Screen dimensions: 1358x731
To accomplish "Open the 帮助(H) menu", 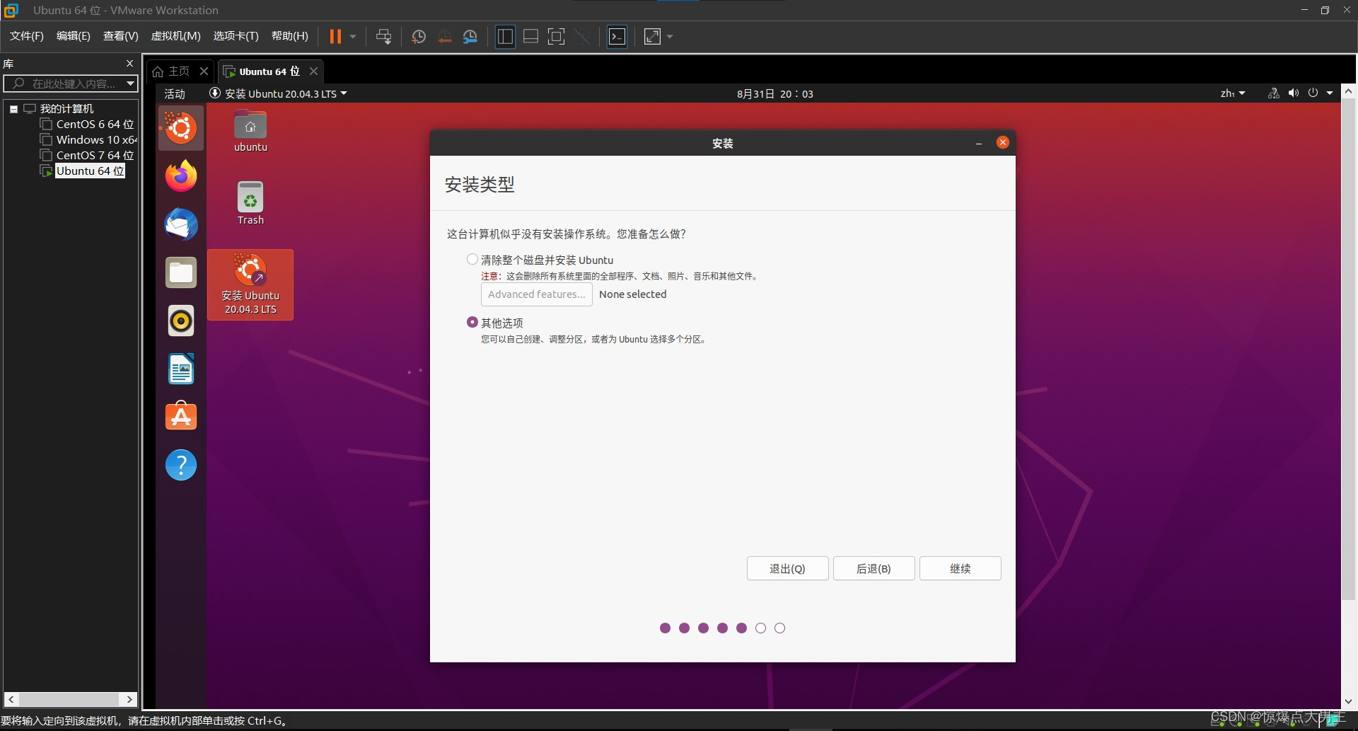I will tap(290, 36).
